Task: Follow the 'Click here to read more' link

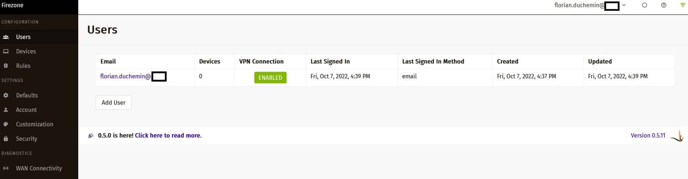Action: click(168, 136)
